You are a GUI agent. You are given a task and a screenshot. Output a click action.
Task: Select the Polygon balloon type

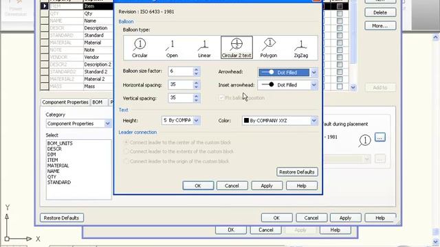pyautogui.click(x=269, y=47)
